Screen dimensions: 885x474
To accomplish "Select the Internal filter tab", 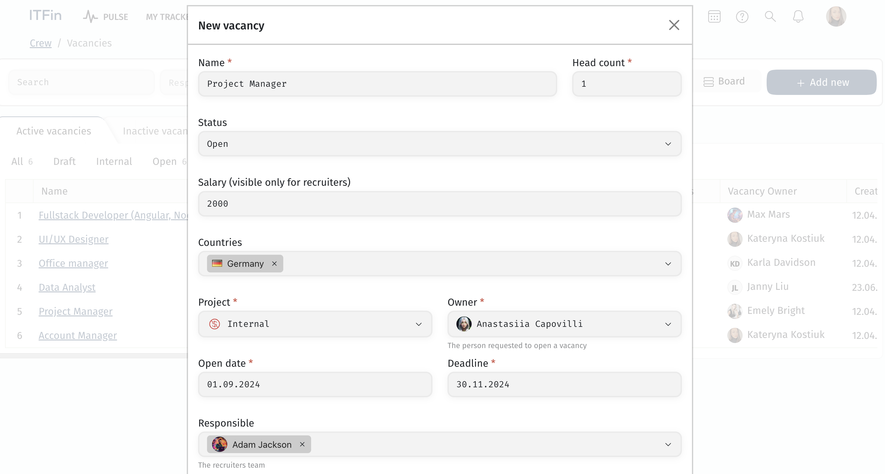I will pos(114,161).
